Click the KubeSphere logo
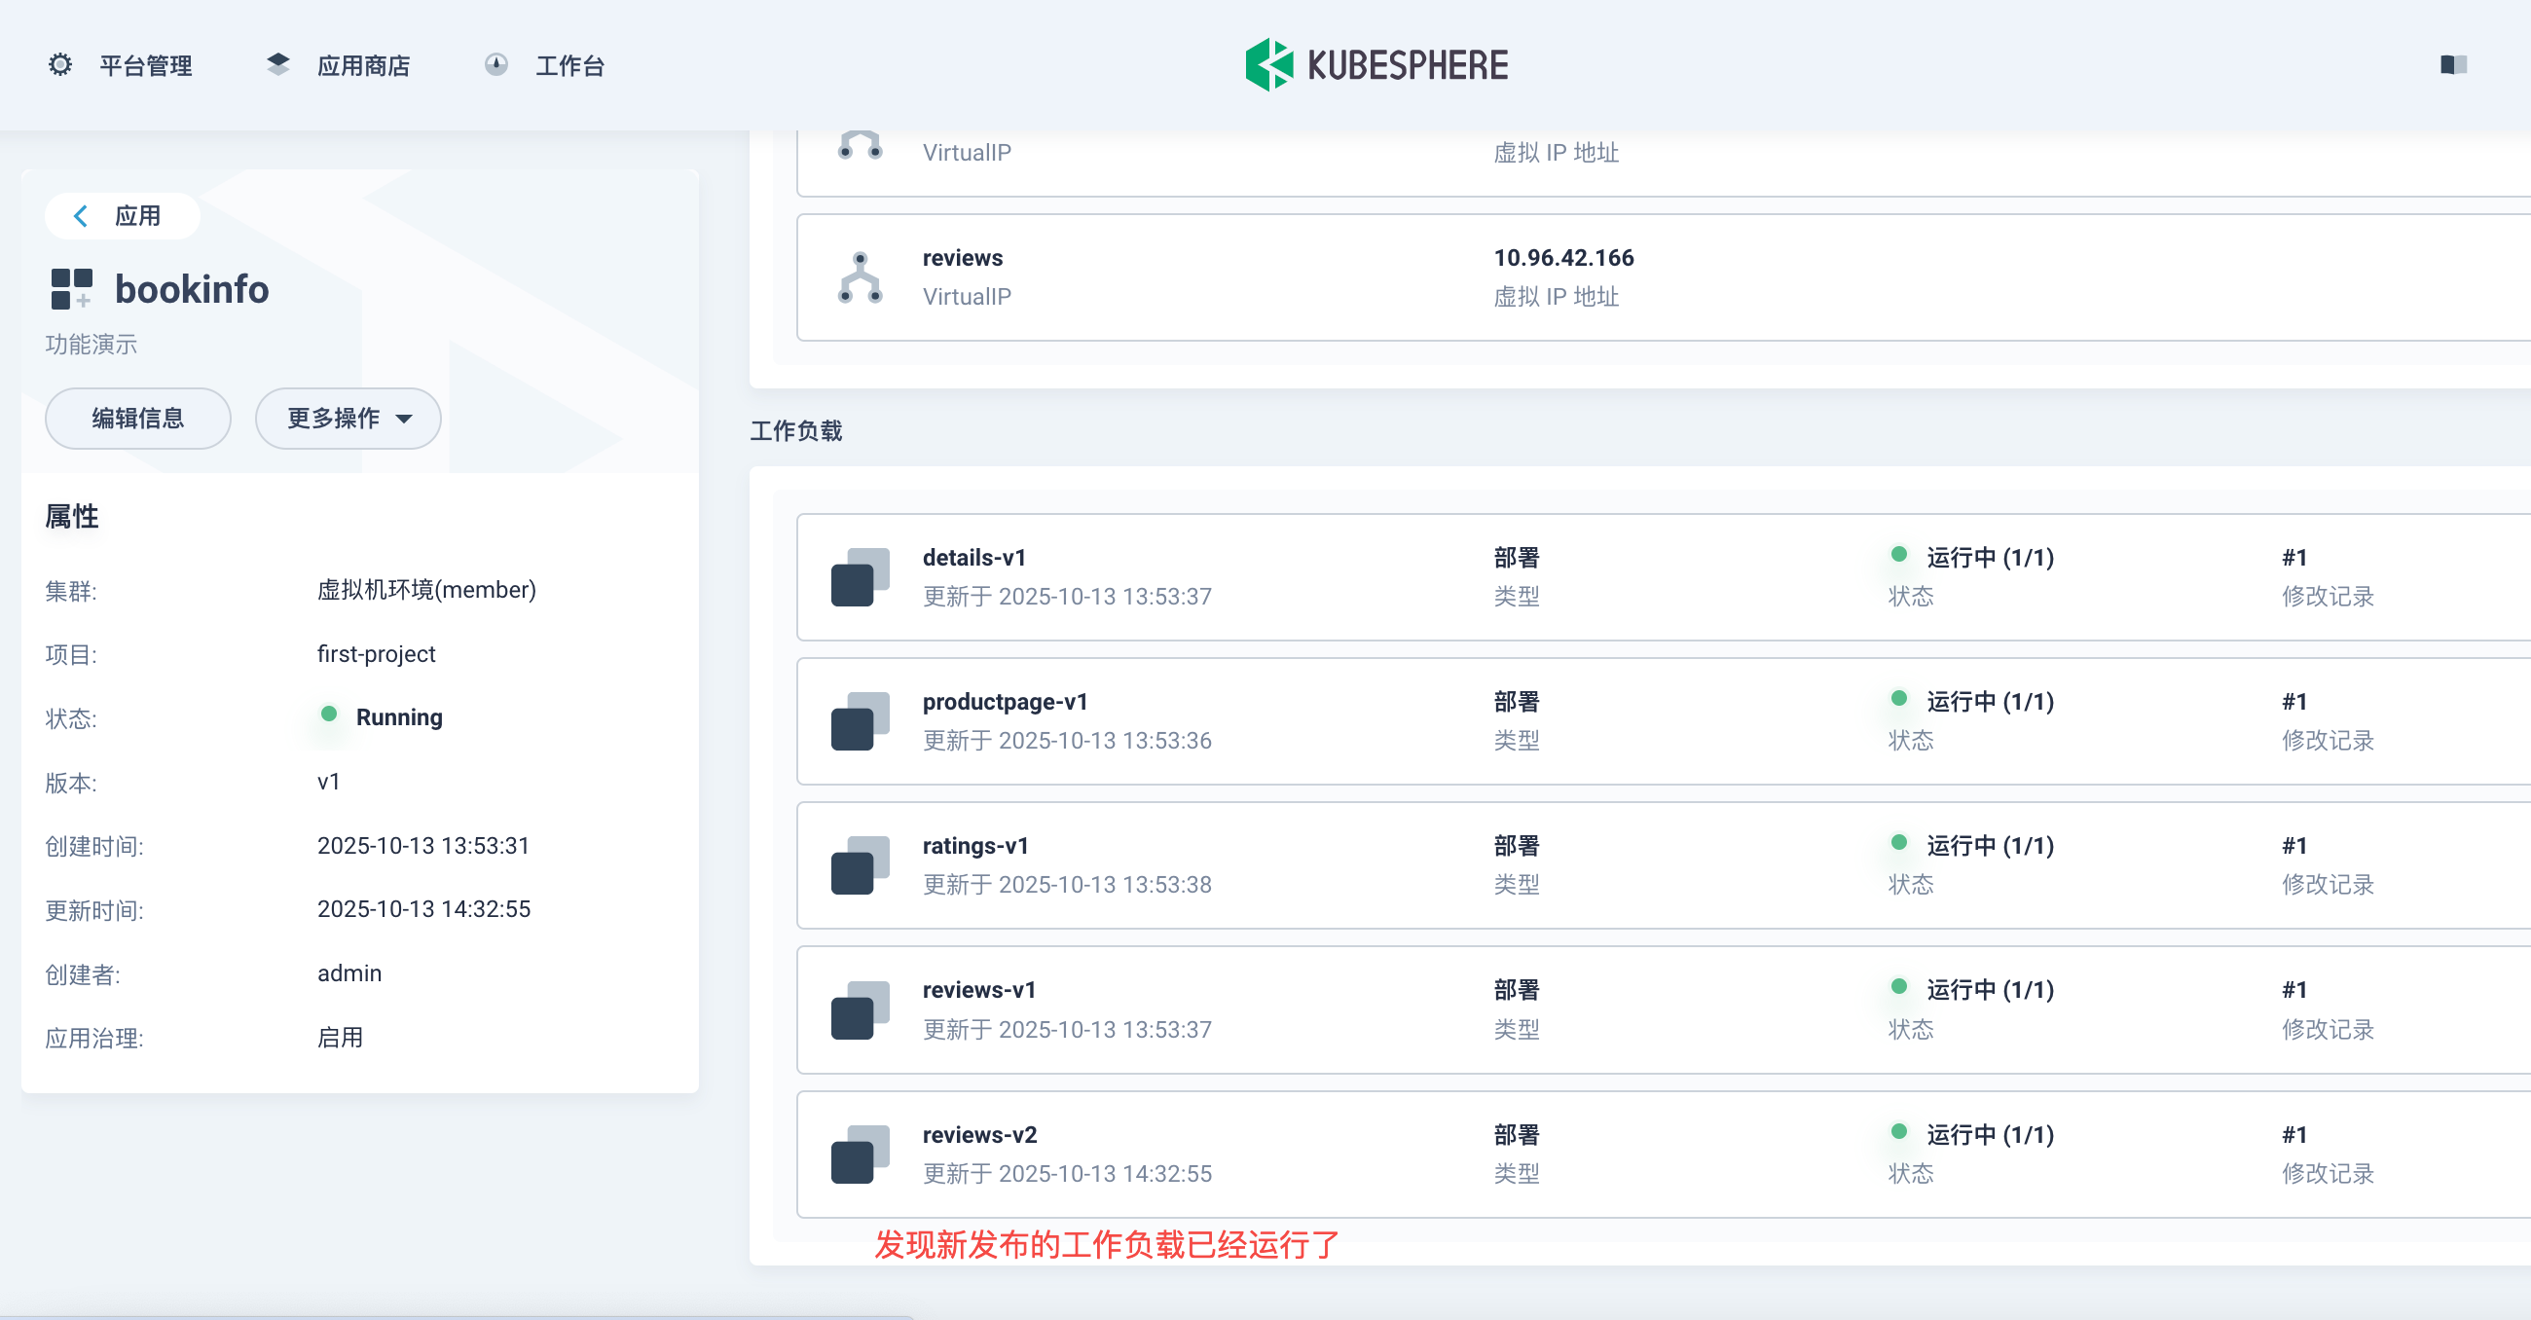Viewport: 2531px width, 1320px height. 1376,65
